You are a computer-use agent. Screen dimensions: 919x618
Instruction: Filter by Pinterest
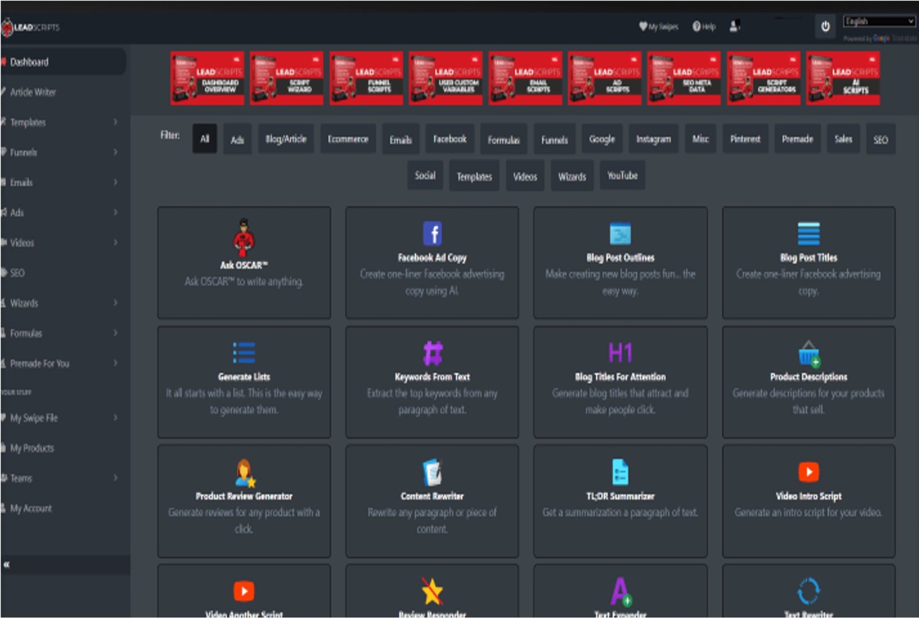point(745,139)
